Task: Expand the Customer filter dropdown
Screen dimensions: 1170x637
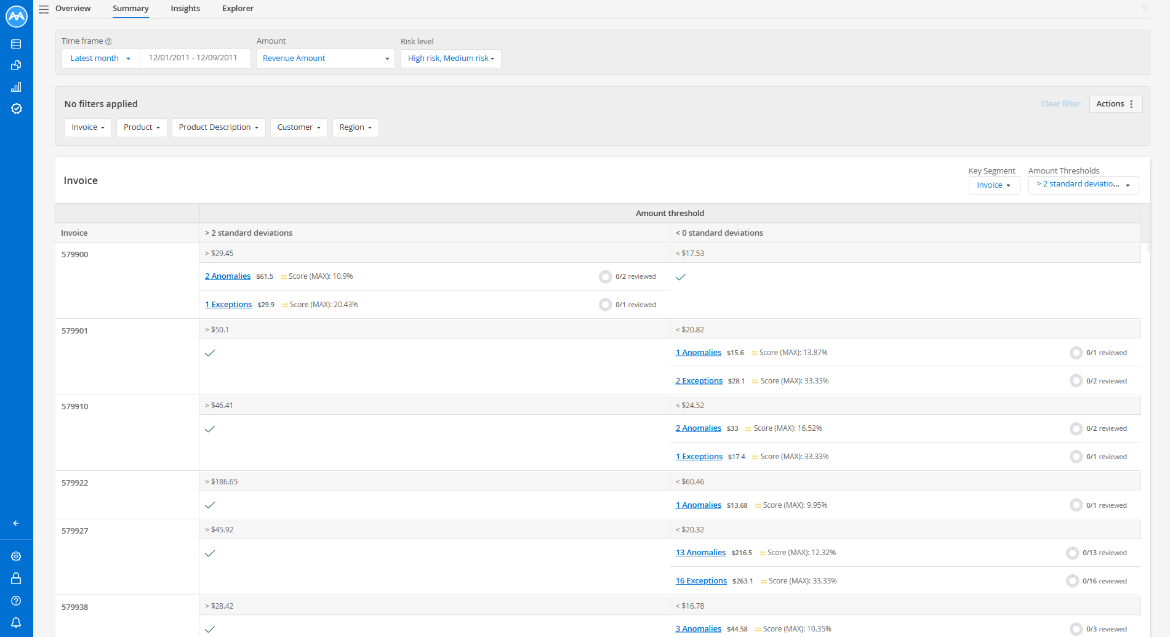Action: 299,127
